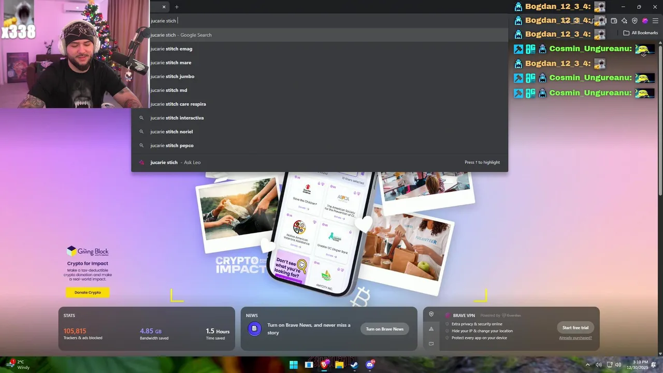Open Brave browser from taskbar
The image size is (663, 373).
click(324, 365)
